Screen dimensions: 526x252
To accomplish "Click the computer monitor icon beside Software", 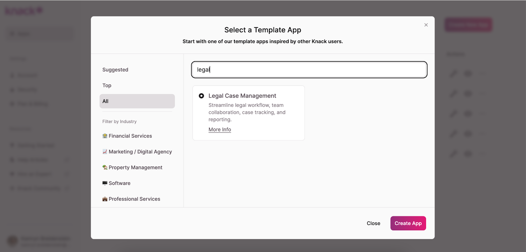I will (105, 183).
